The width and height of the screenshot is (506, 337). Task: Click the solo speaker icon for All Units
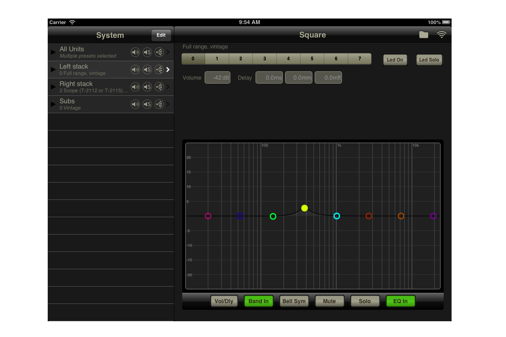pyautogui.click(x=147, y=52)
